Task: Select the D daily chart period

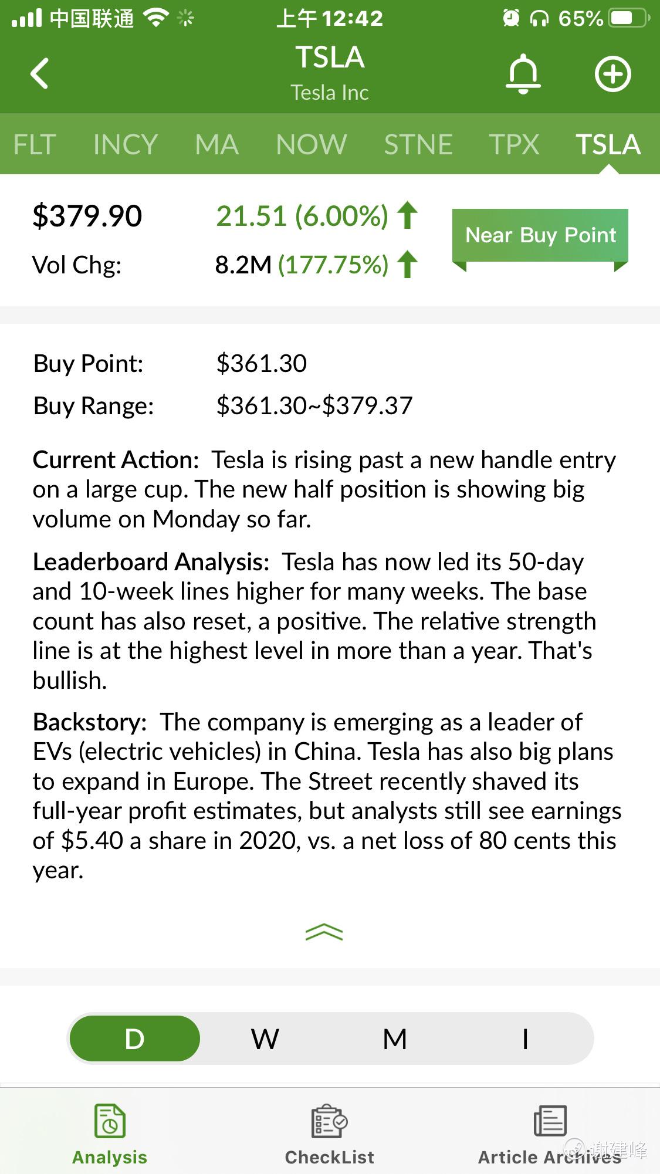Action: (135, 1039)
